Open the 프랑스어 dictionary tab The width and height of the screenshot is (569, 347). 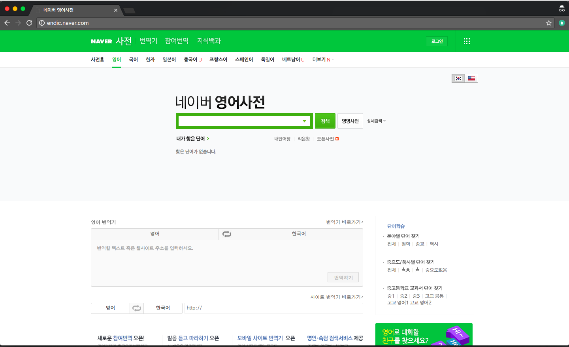(x=218, y=60)
